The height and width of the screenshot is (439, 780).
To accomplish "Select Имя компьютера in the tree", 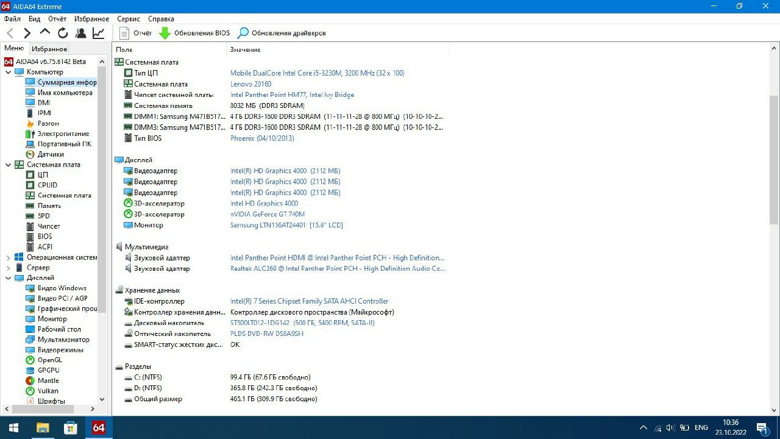I will [x=59, y=93].
